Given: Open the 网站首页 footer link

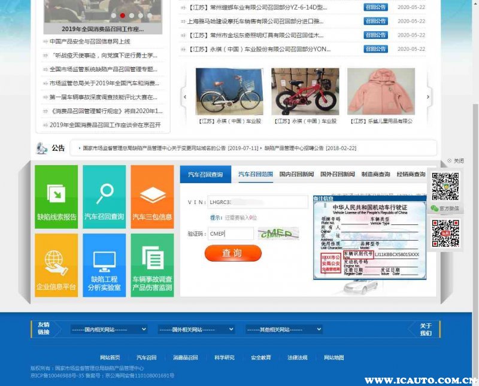Looking at the screenshot, I should click(x=110, y=358).
